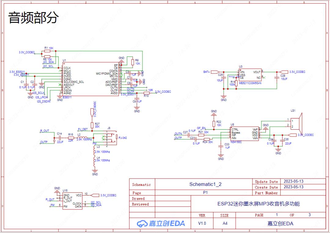The height and width of the screenshot is (233, 330).
Task: Select capacitor C14 22UF
Action: pyautogui.click(x=60, y=138)
